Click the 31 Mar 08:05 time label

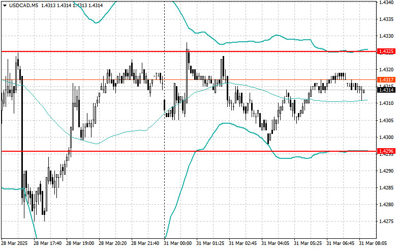(373, 243)
